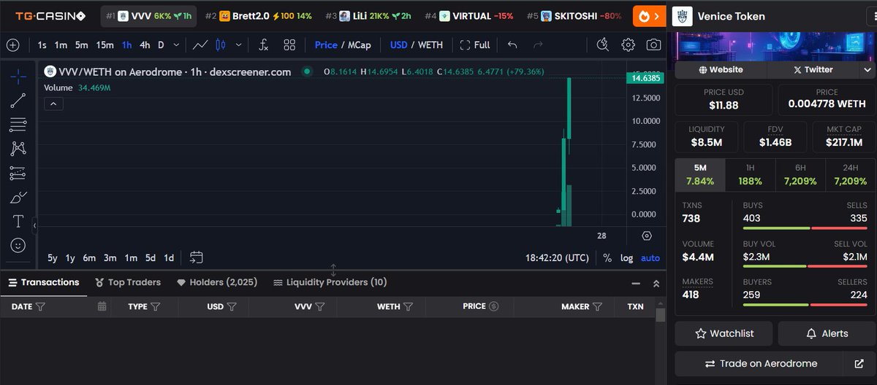877x385 pixels.
Task: Open the emoji icons tool
Action: 18,245
